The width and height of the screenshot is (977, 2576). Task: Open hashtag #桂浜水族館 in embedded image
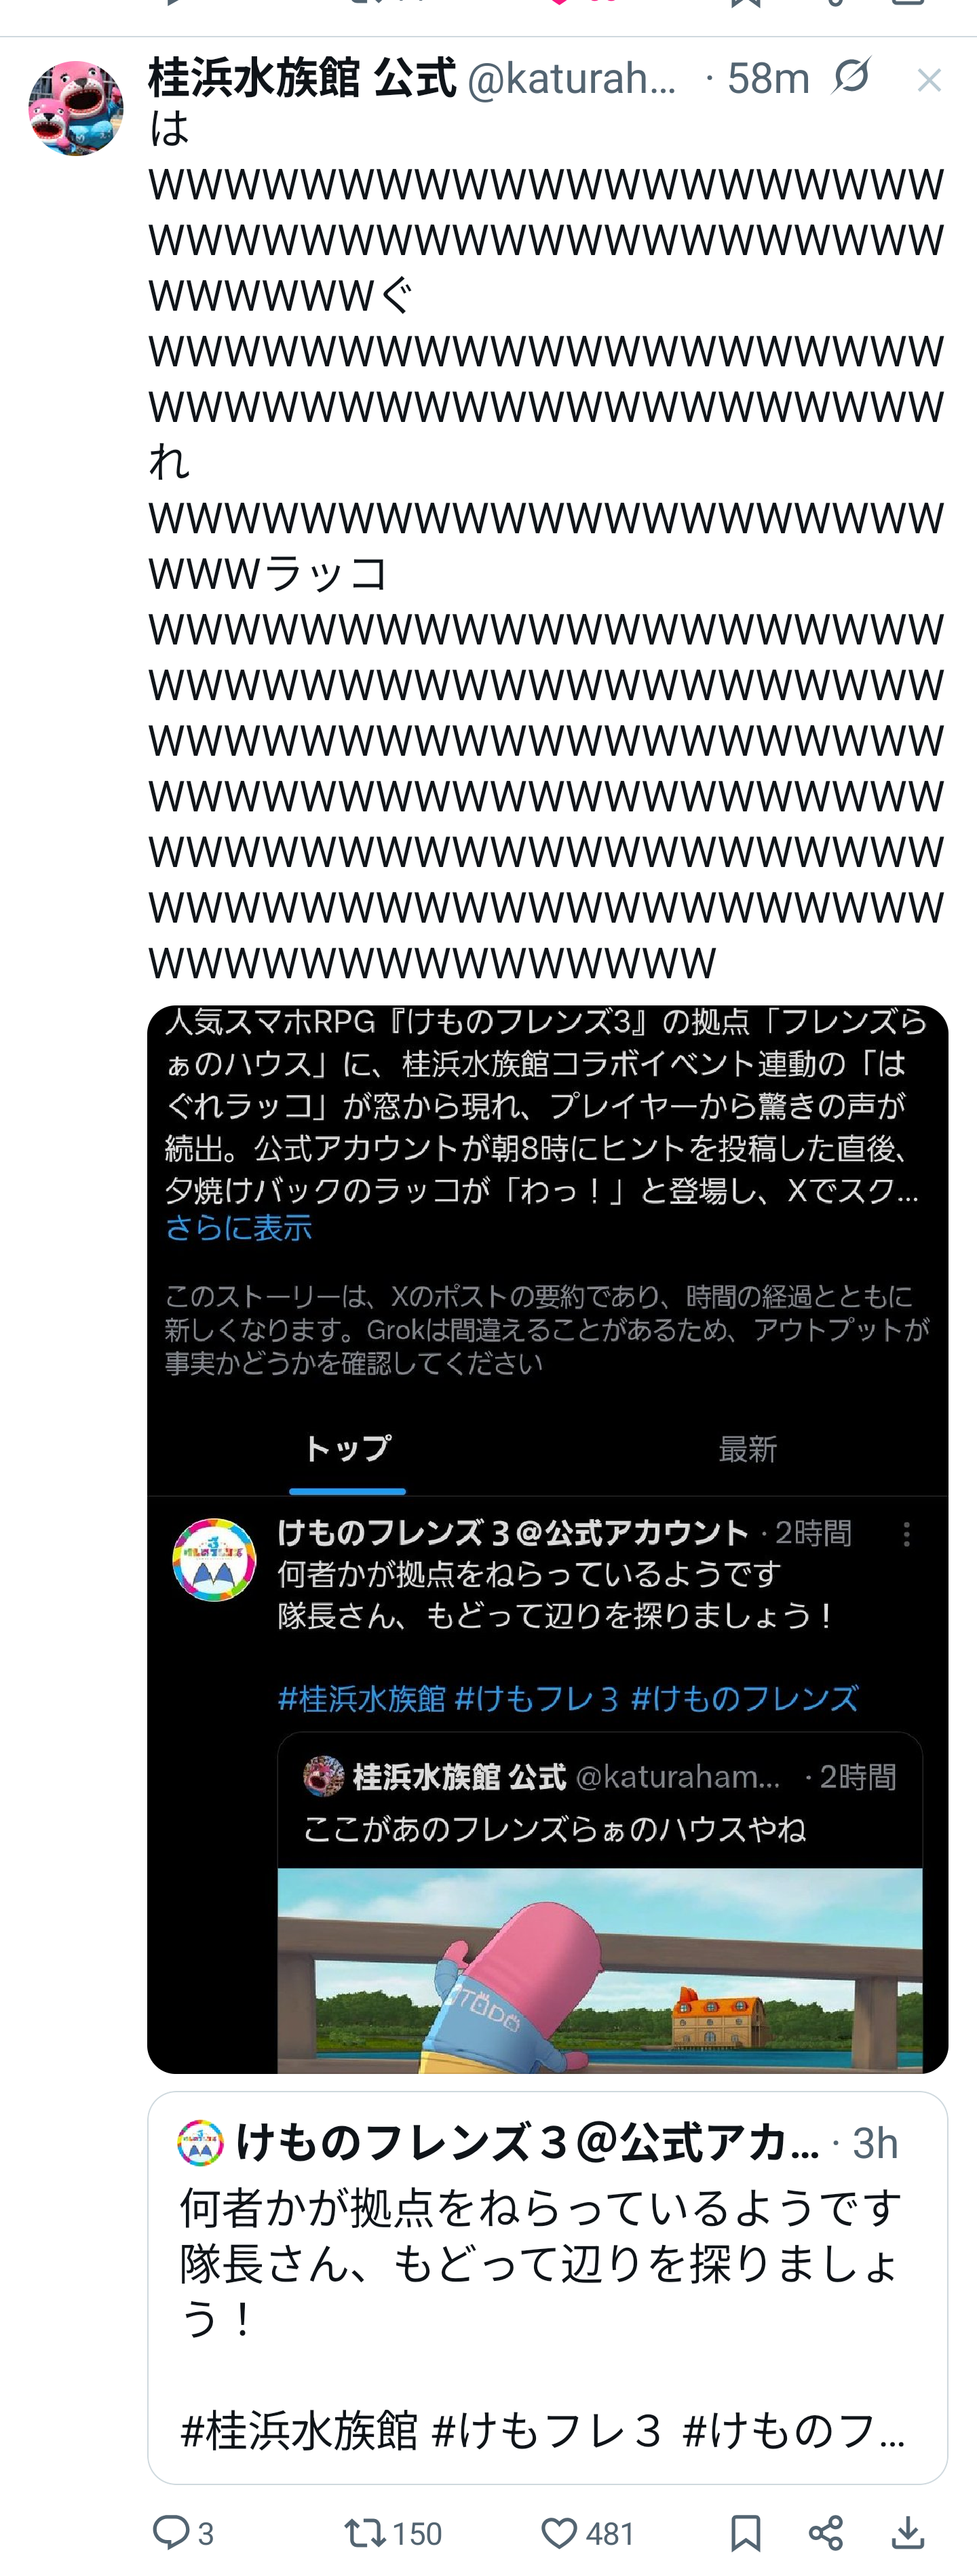[x=361, y=1698]
